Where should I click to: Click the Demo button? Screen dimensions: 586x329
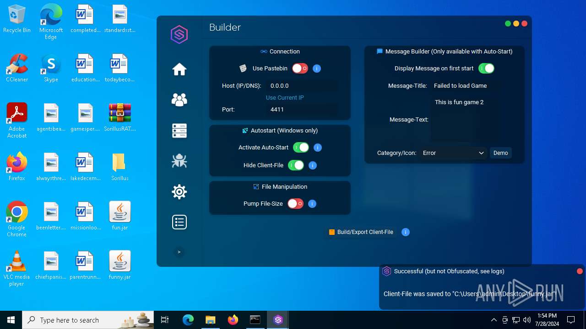point(500,153)
